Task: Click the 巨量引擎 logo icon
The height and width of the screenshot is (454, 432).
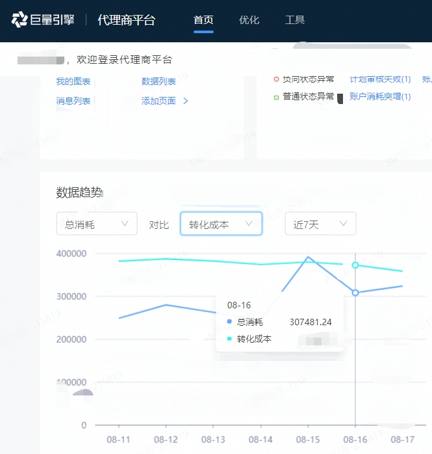Action: coord(20,20)
